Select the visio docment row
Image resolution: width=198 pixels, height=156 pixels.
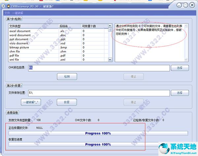(x=58, y=43)
